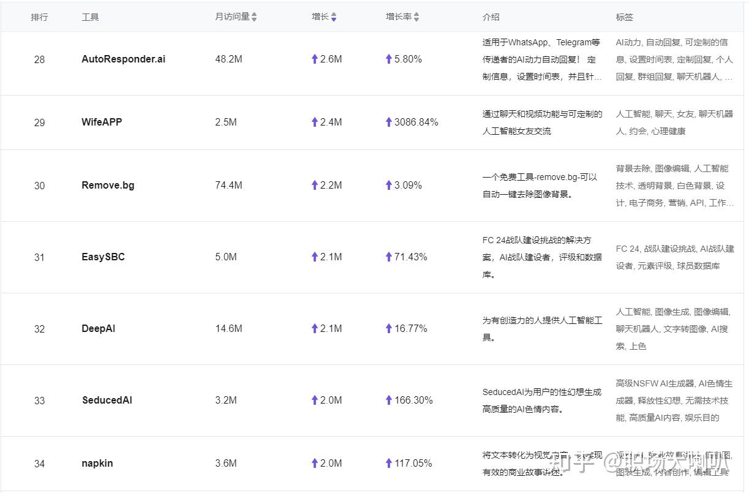Image resolution: width=749 pixels, height=493 pixels.
Task: Click the growth rate arrow next to AutoResponder.ai's 5.80%
Action: coord(388,59)
